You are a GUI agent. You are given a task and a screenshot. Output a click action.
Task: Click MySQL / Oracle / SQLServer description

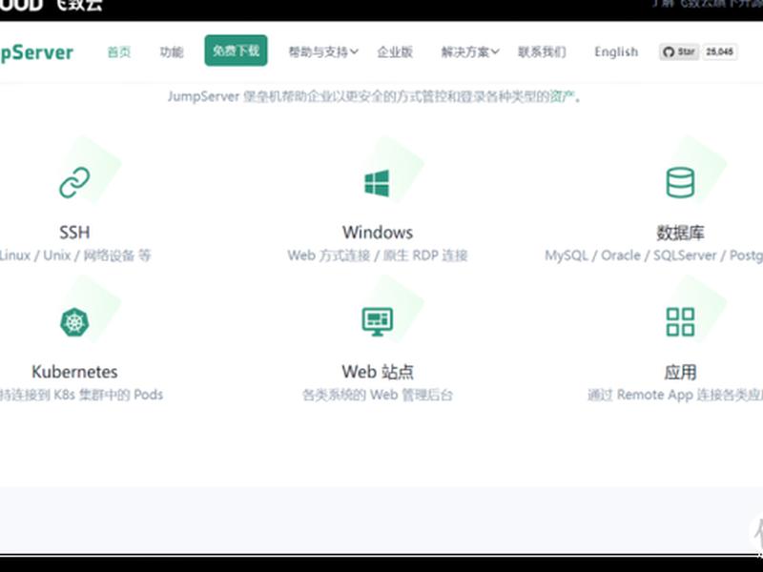click(x=653, y=255)
